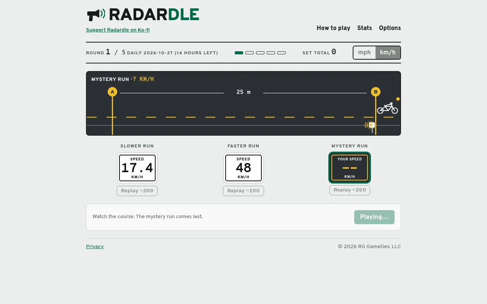Click the 17.4 km/h slower run speed sign

coord(137,168)
